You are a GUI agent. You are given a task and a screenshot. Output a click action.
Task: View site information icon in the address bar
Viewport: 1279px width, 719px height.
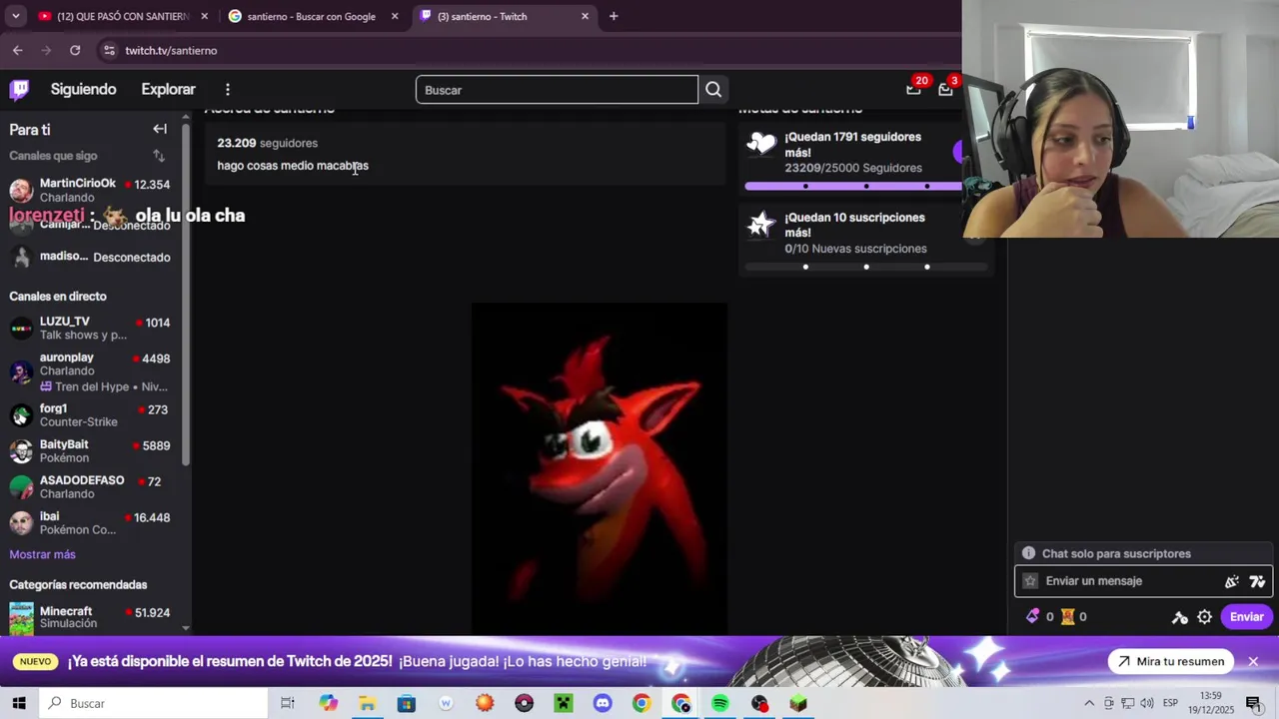click(109, 50)
